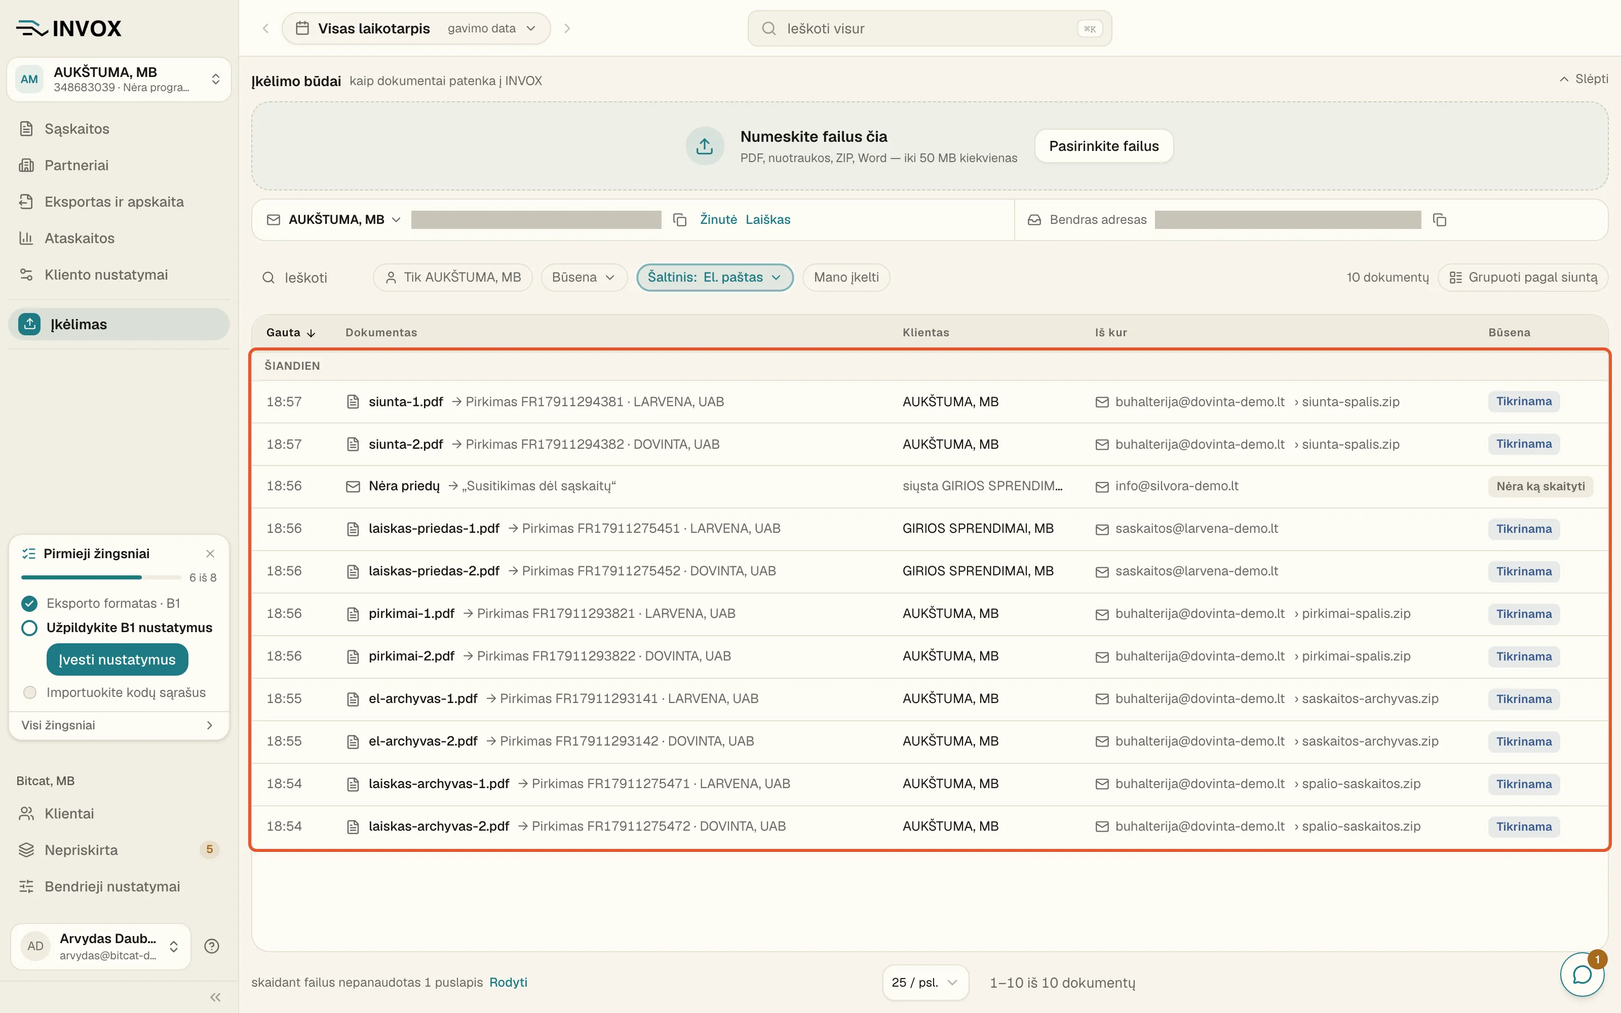Click the AM company avatar

(29, 79)
